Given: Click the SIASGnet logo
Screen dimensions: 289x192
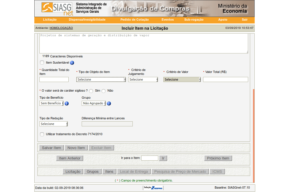Looking at the screenshot, I should (x=57, y=8).
